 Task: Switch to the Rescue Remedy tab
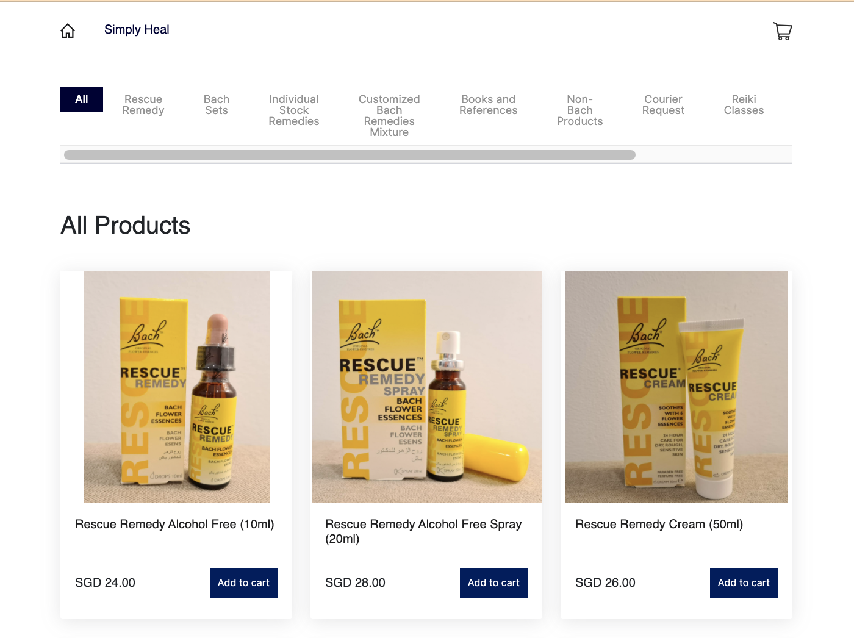143,105
